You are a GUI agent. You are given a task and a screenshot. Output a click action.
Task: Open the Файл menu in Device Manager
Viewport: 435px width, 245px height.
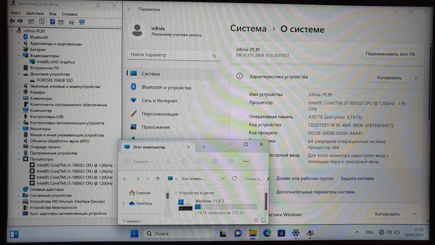click(x=16, y=13)
